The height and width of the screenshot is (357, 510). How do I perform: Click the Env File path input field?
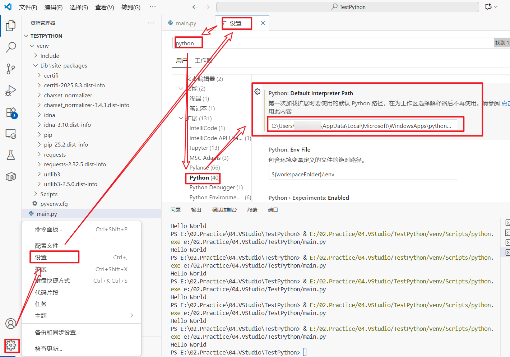coord(363,174)
